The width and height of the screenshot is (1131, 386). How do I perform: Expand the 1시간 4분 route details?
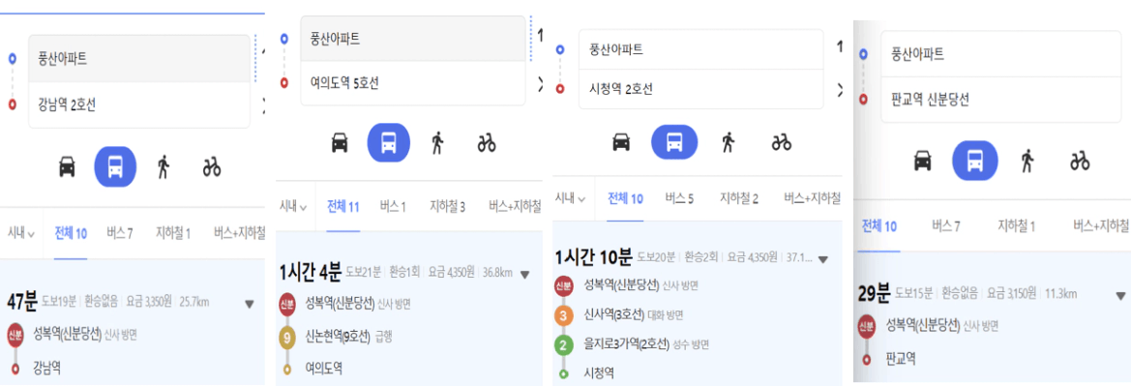pyautogui.click(x=525, y=274)
